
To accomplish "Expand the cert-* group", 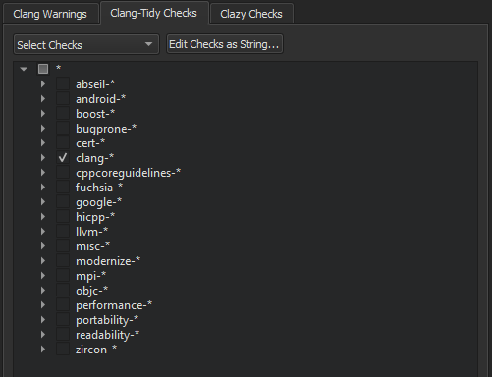I will pyautogui.click(x=43, y=143).
